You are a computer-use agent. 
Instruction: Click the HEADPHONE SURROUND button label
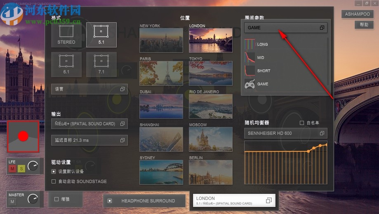[148, 201]
